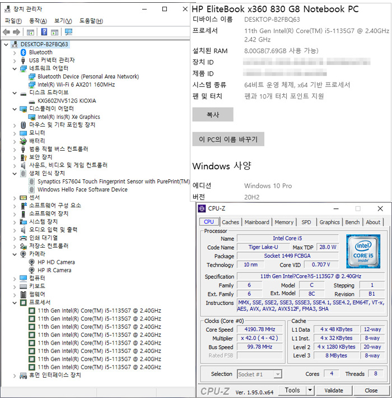This screenshot has height=400, width=392.
Task: Switch to the SPD tab in CPU-Z
Action: 306,222
